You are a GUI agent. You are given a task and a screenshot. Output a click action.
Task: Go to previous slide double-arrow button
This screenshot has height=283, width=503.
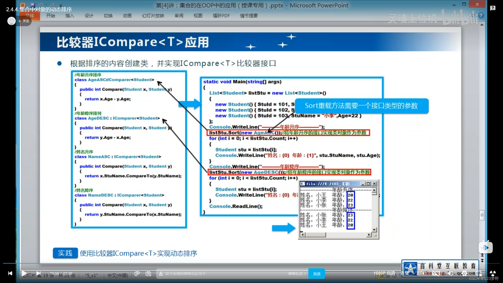482,255
